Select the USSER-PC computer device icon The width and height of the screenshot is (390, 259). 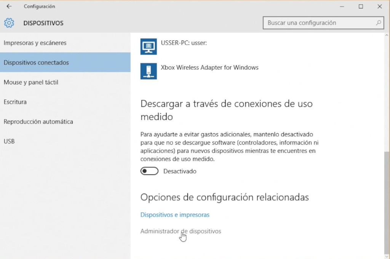149,46
